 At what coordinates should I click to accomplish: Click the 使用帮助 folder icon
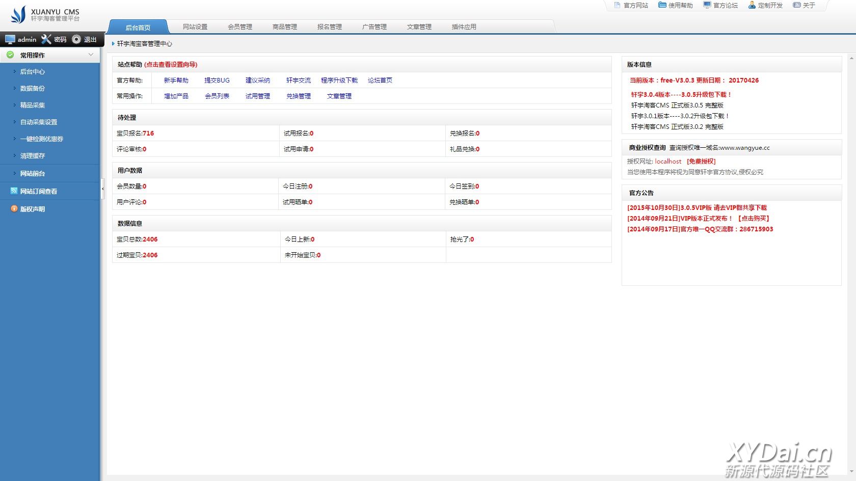[662, 5]
